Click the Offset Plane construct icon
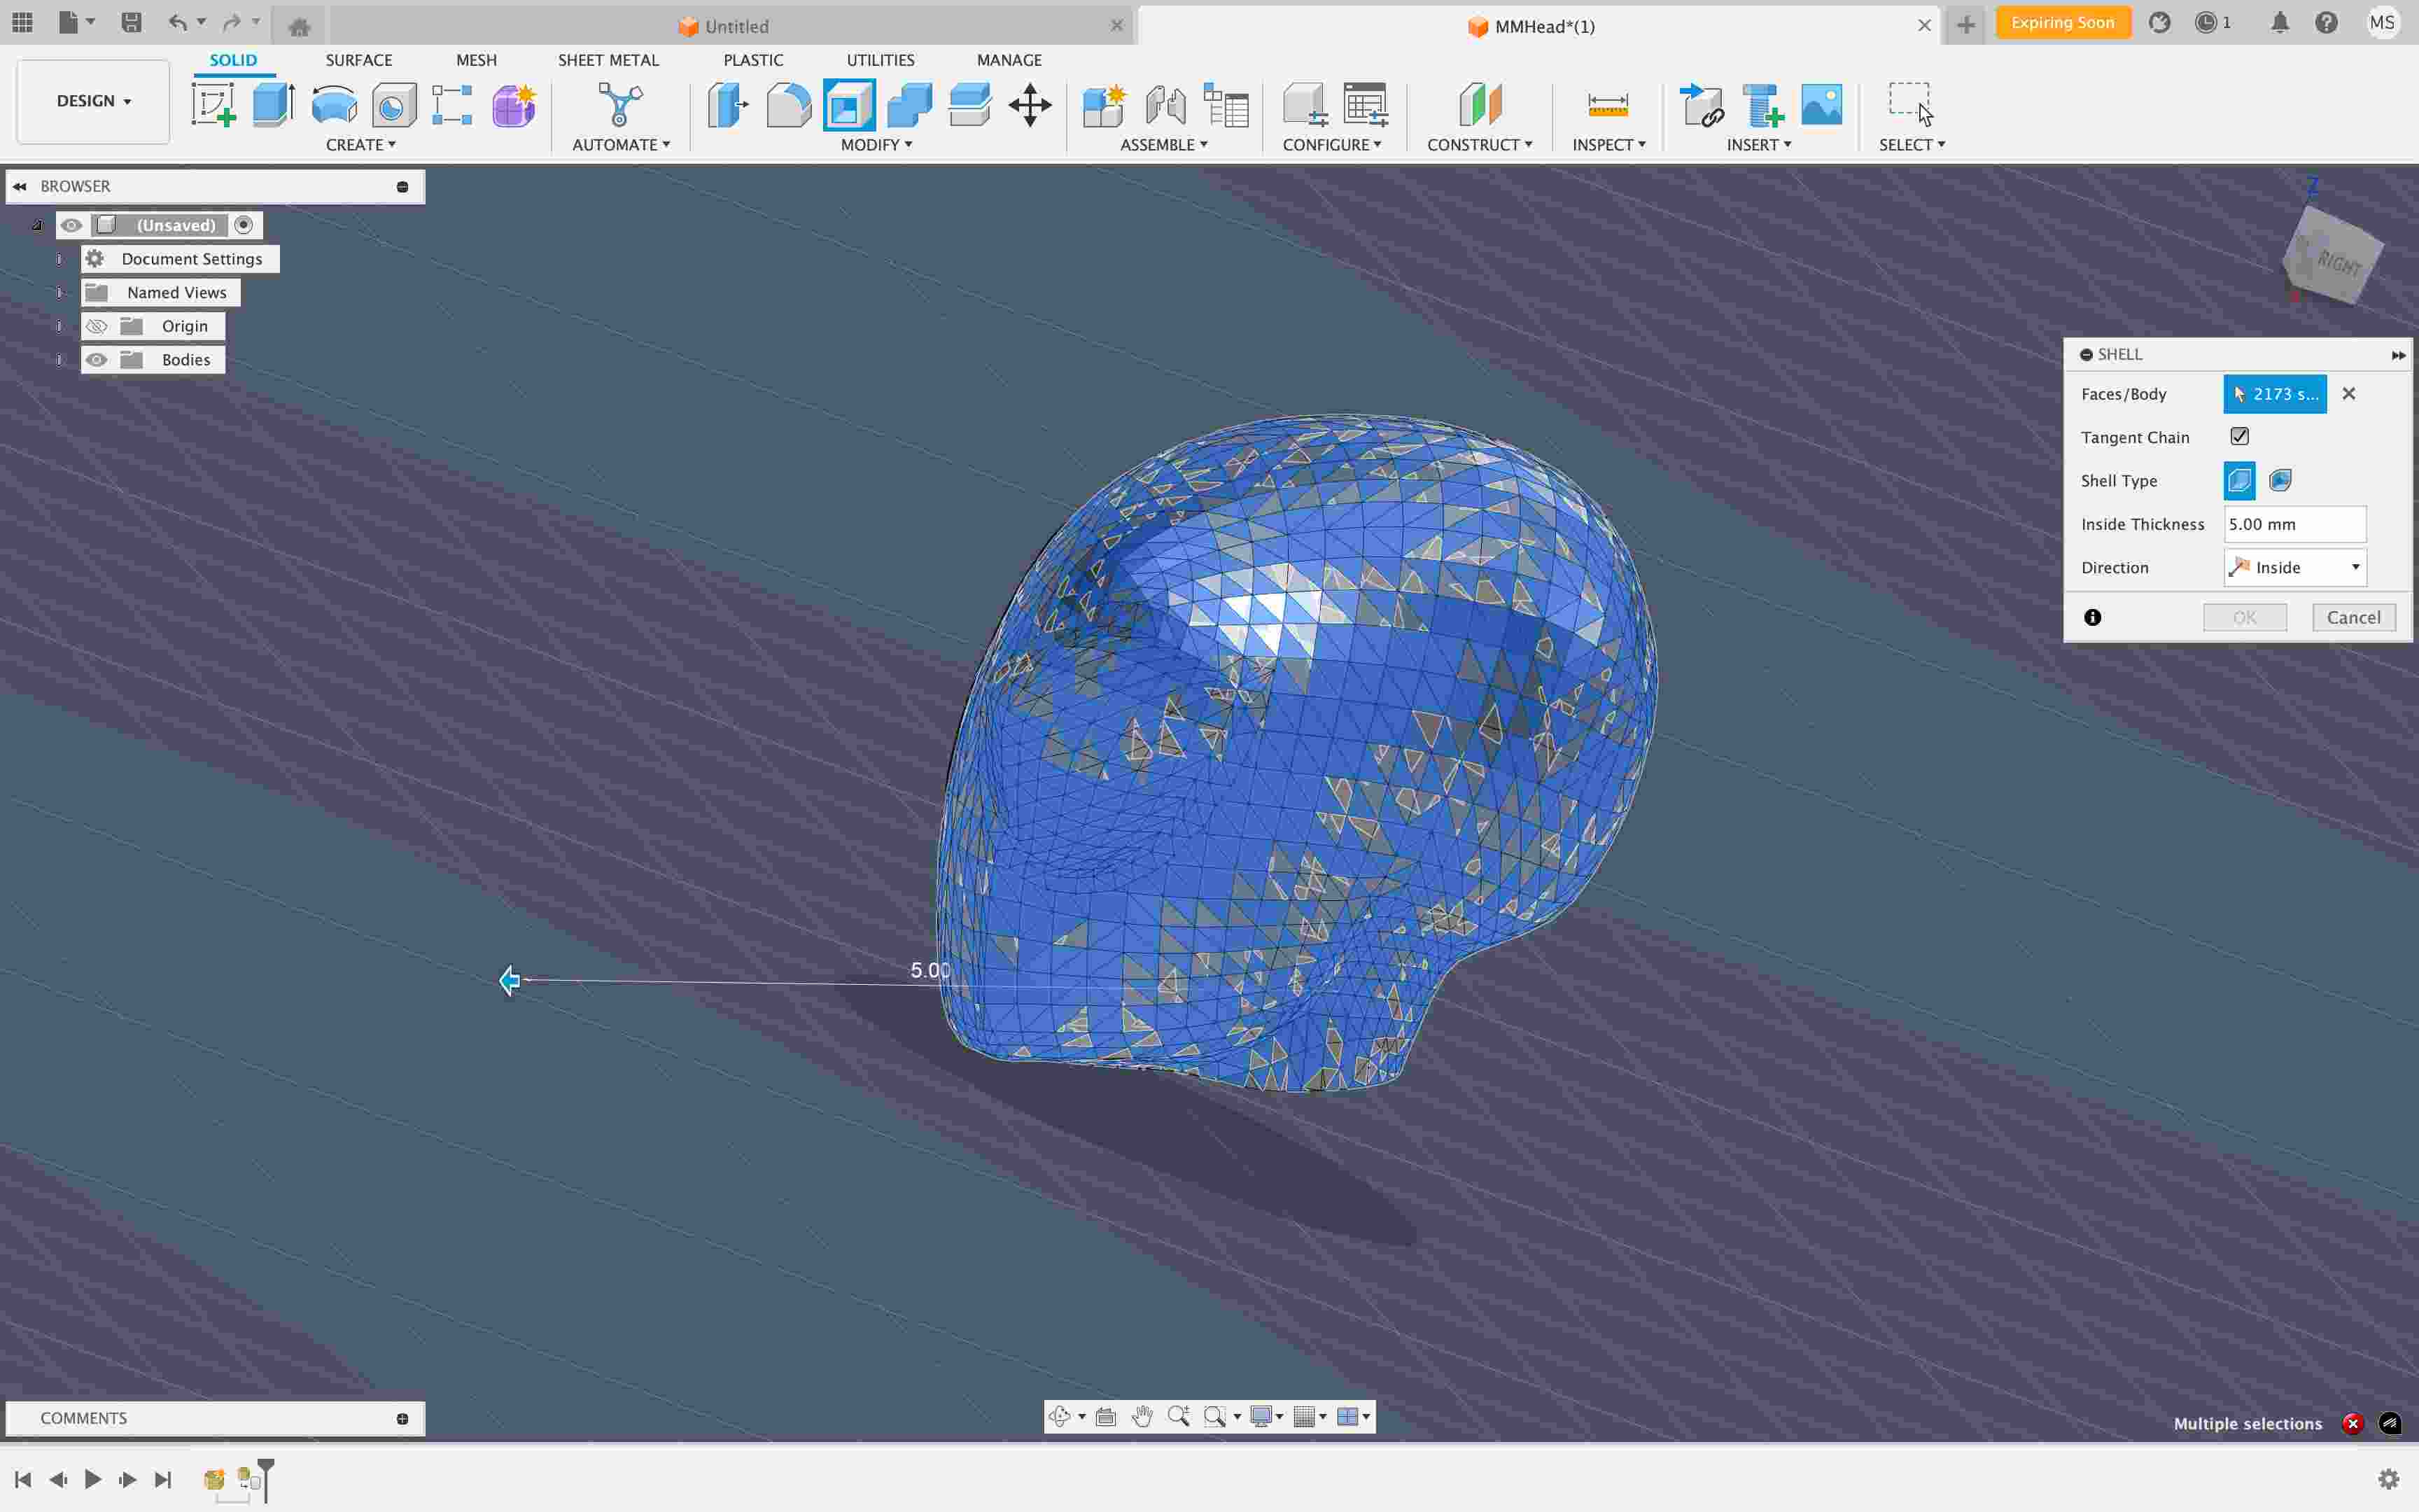2419x1512 pixels. tap(1480, 105)
